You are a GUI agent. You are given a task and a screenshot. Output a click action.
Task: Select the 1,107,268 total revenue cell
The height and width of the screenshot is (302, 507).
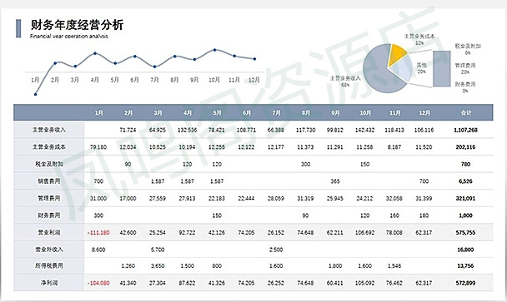(x=465, y=130)
